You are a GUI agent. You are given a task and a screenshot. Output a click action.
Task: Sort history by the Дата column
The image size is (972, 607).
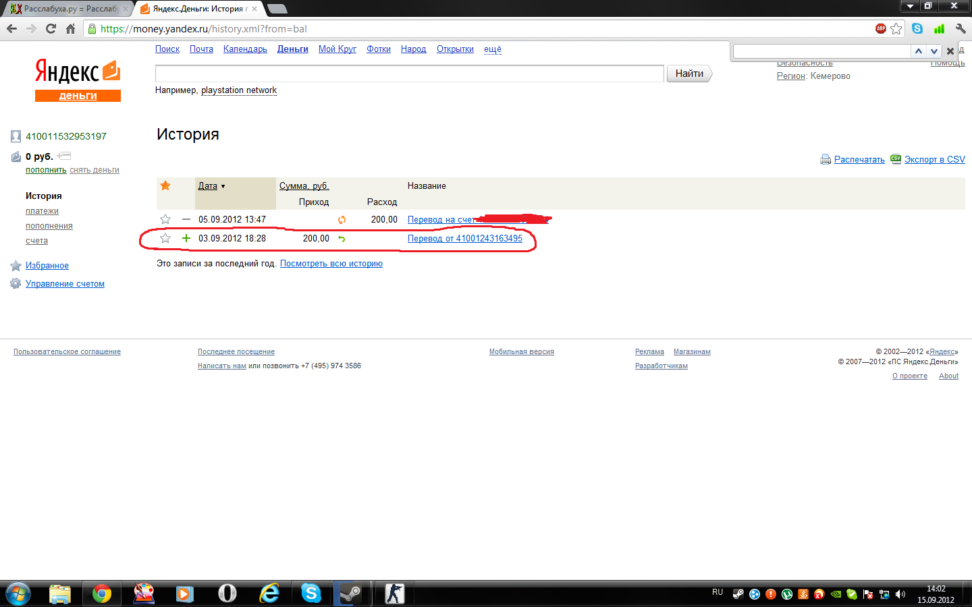pos(208,186)
